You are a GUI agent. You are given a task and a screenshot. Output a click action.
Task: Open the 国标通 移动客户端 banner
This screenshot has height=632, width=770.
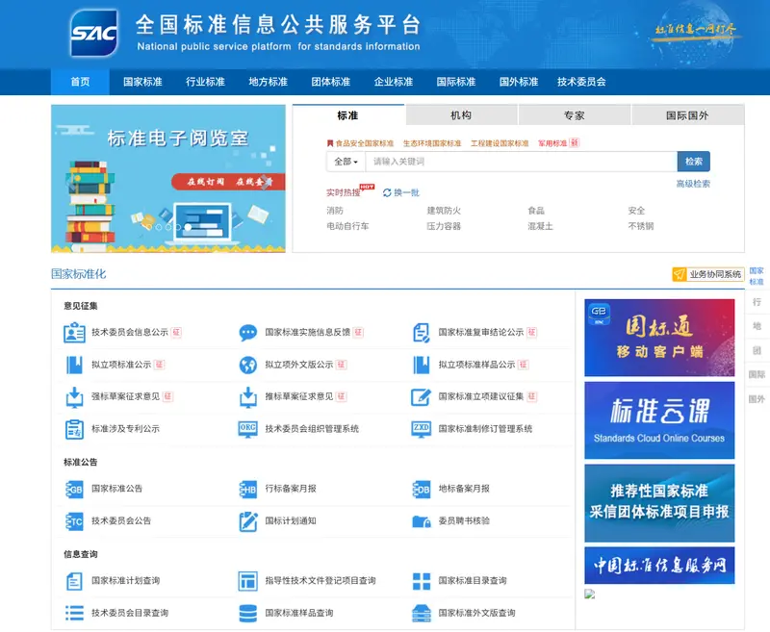659,338
